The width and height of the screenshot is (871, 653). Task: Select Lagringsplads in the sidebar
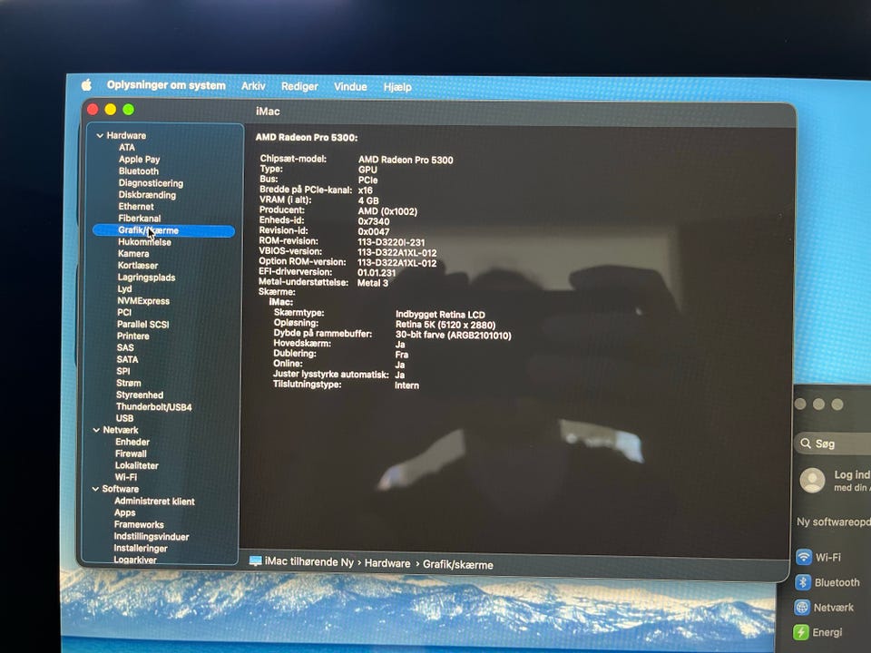pos(146,278)
